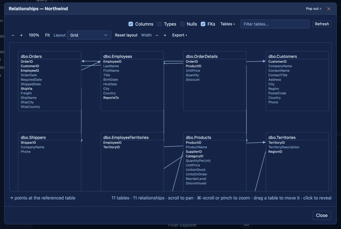This screenshot has height=229, width=341.
Task: Click Discontinued column in dbo.Products
Action: coord(196,183)
